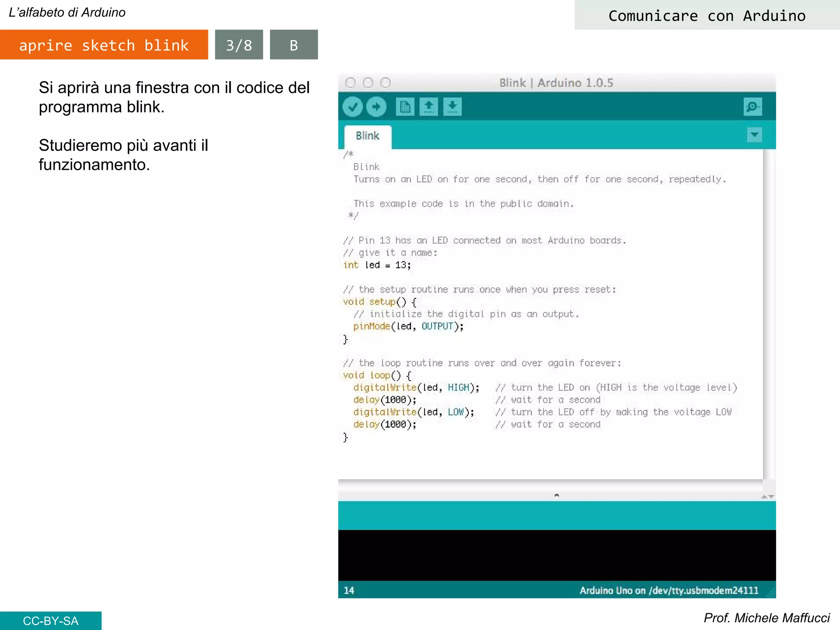Click 'digitalWrite(led, HIGH);' code line

(x=416, y=388)
